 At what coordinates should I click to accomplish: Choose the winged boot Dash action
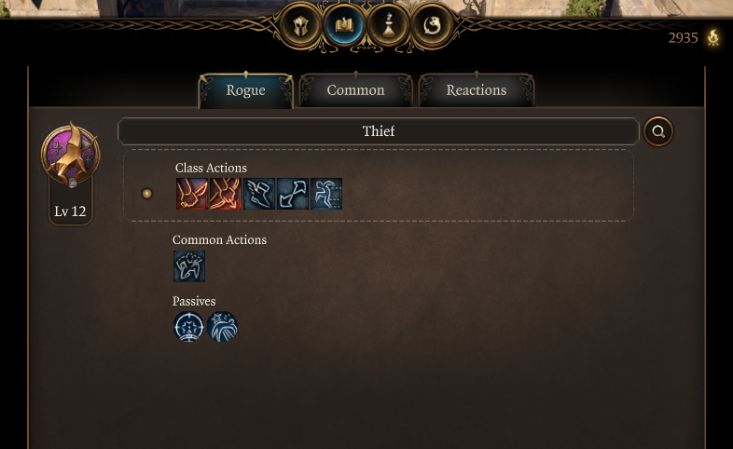(x=259, y=194)
